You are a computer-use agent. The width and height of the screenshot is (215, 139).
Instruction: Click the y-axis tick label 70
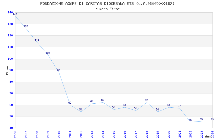click(x=11, y=94)
